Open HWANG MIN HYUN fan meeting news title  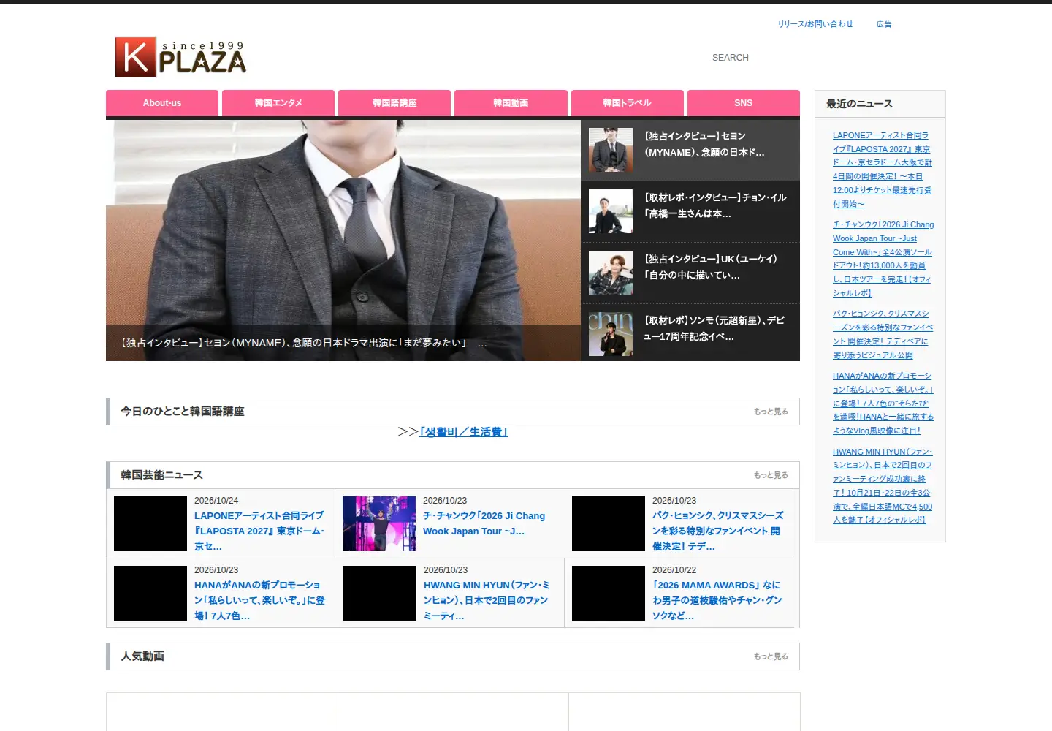click(487, 600)
